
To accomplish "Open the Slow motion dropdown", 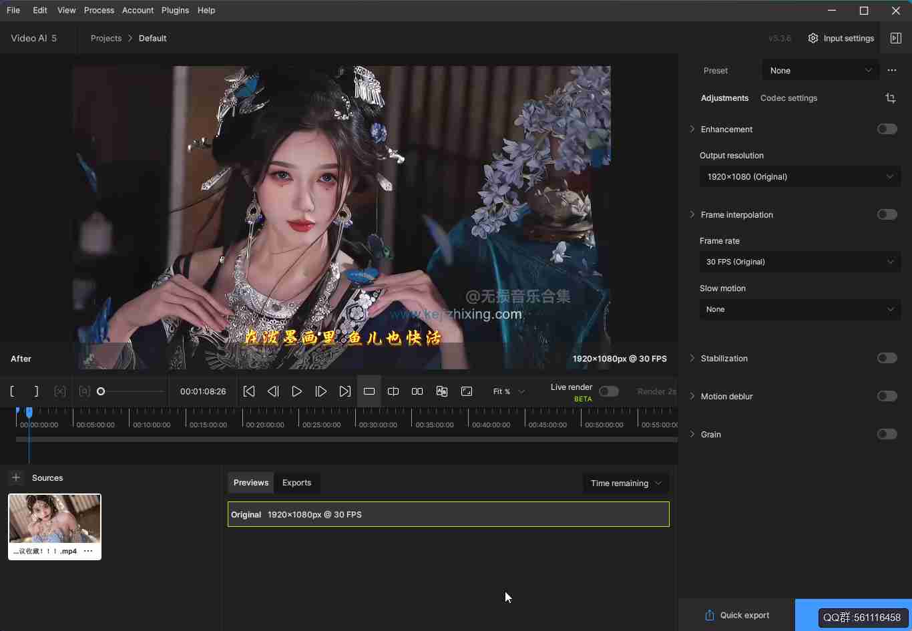I will coord(800,309).
